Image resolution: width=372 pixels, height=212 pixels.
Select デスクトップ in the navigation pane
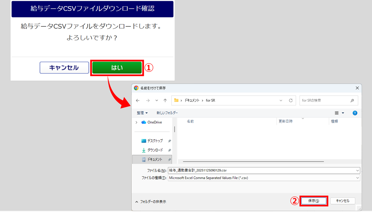pos(155,141)
